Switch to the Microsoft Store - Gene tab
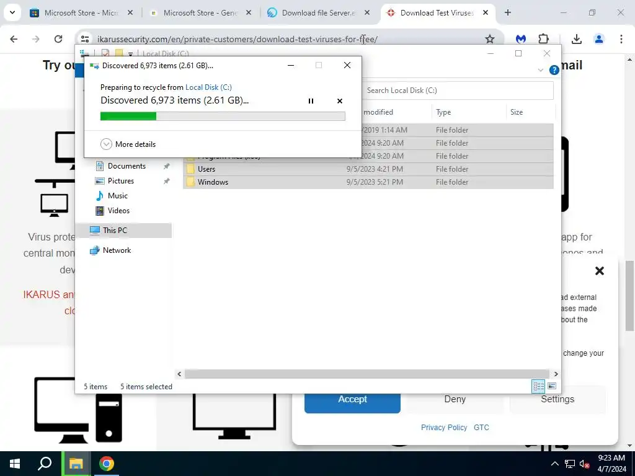 [x=200, y=13]
